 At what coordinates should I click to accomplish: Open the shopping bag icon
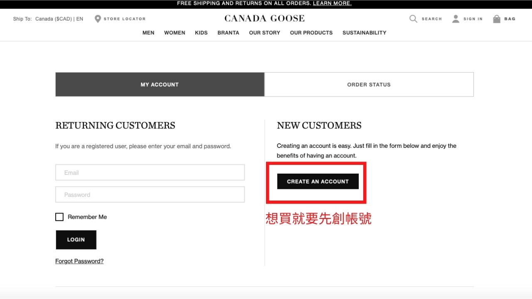[496, 19]
